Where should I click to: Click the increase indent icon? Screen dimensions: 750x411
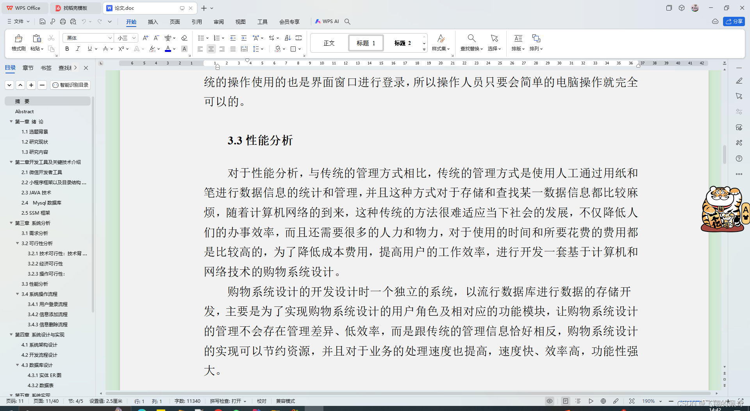click(244, 38)
